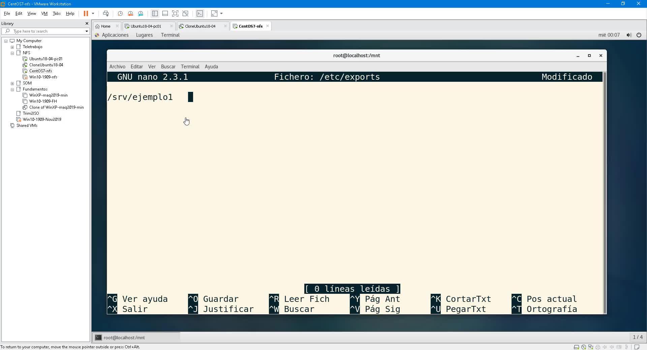Screen dimensions: 647x350
Task: Click the message log note icon
Action: point(637,347)
